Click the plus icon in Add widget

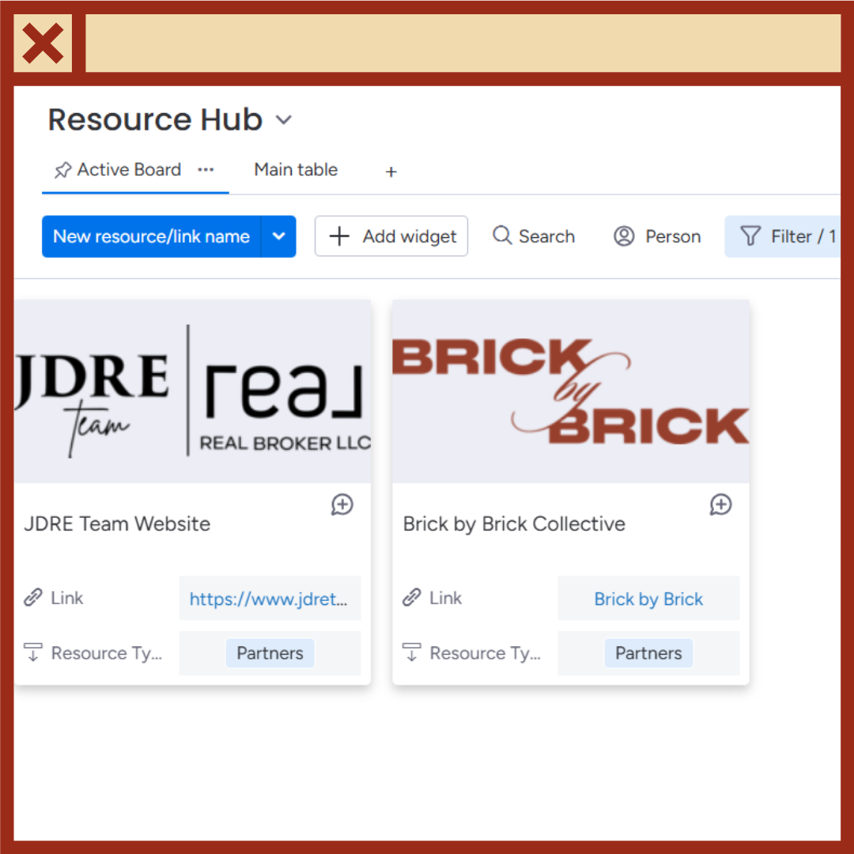pyautogui.click(x=339, y=236)
